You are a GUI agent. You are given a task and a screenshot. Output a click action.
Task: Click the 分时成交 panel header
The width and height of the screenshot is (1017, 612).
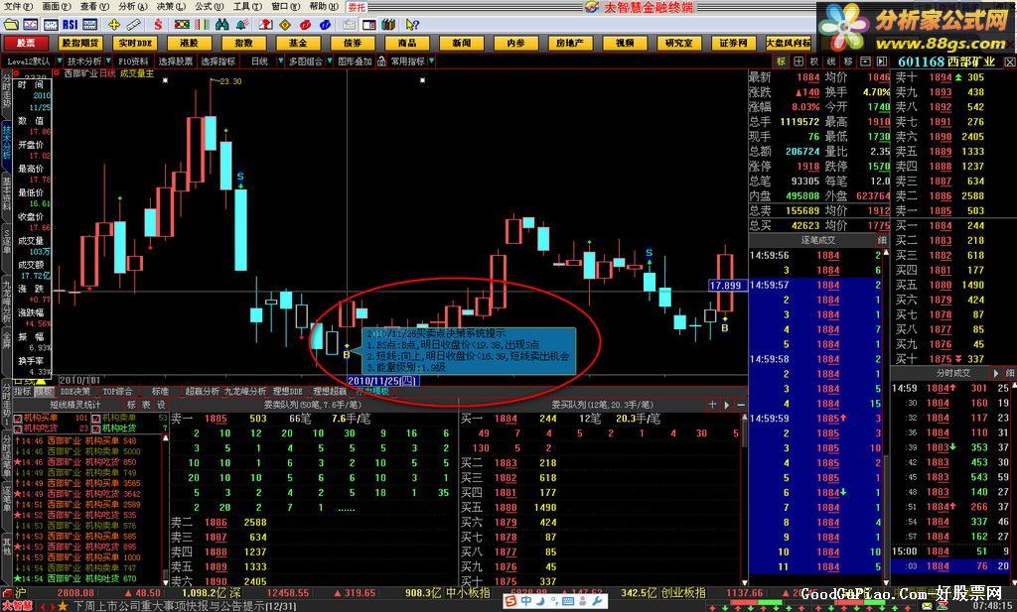pos(953,374)
